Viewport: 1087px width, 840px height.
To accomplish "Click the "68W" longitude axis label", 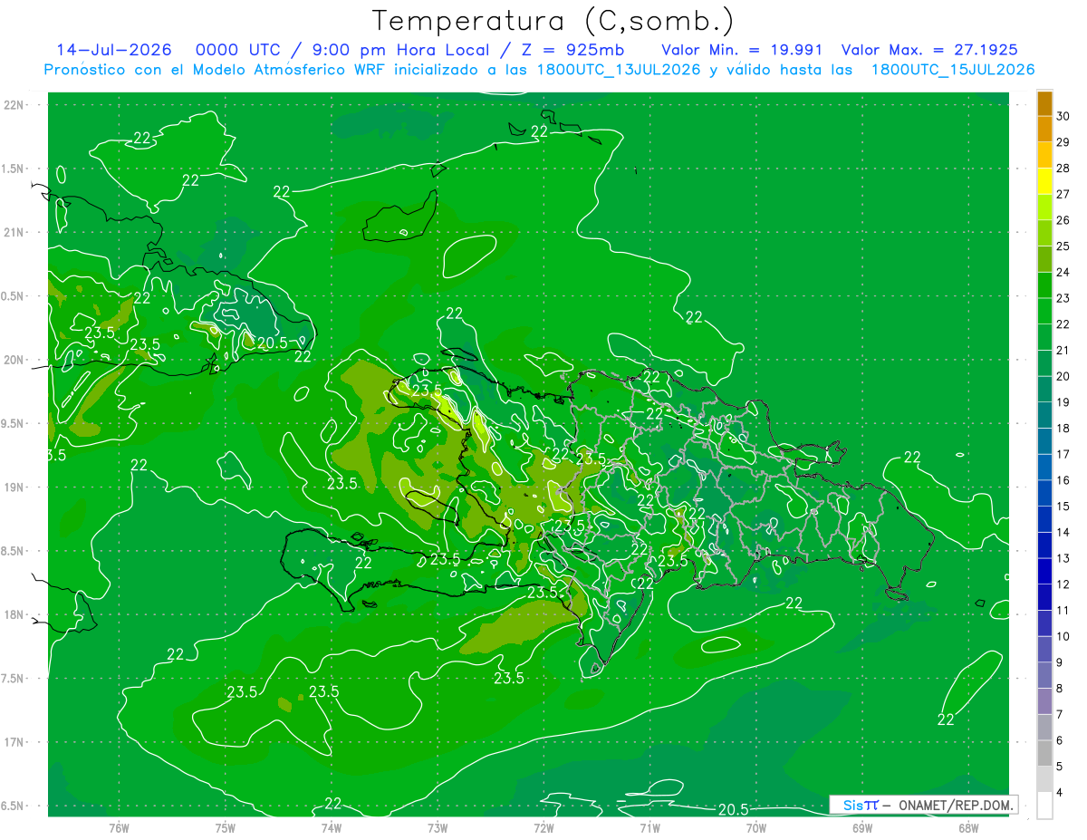I will click(x=968, y=827).
